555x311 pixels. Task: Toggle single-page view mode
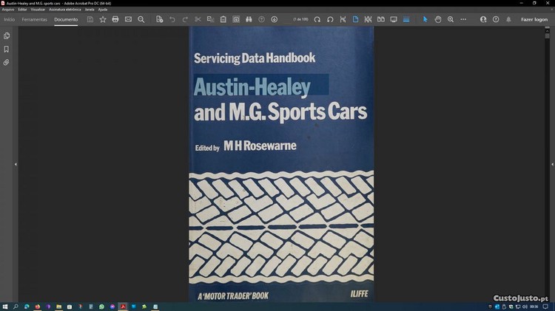click(355, 19)
